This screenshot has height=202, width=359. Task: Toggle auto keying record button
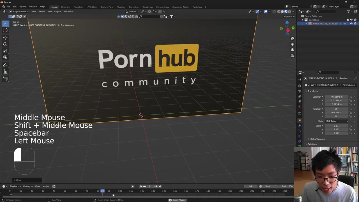pos(133,186)
